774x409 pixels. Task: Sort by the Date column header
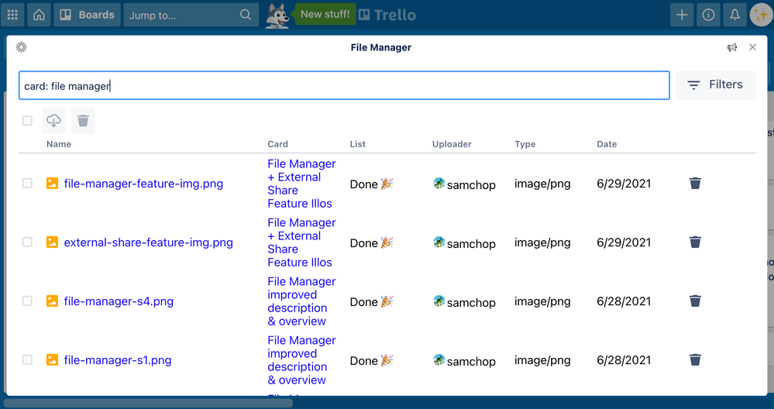tap(607, 144)
